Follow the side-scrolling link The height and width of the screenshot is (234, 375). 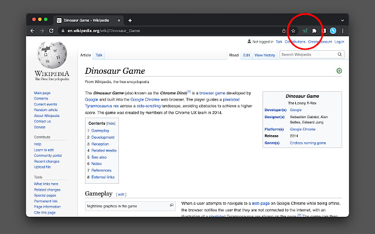tap(148, 106)
